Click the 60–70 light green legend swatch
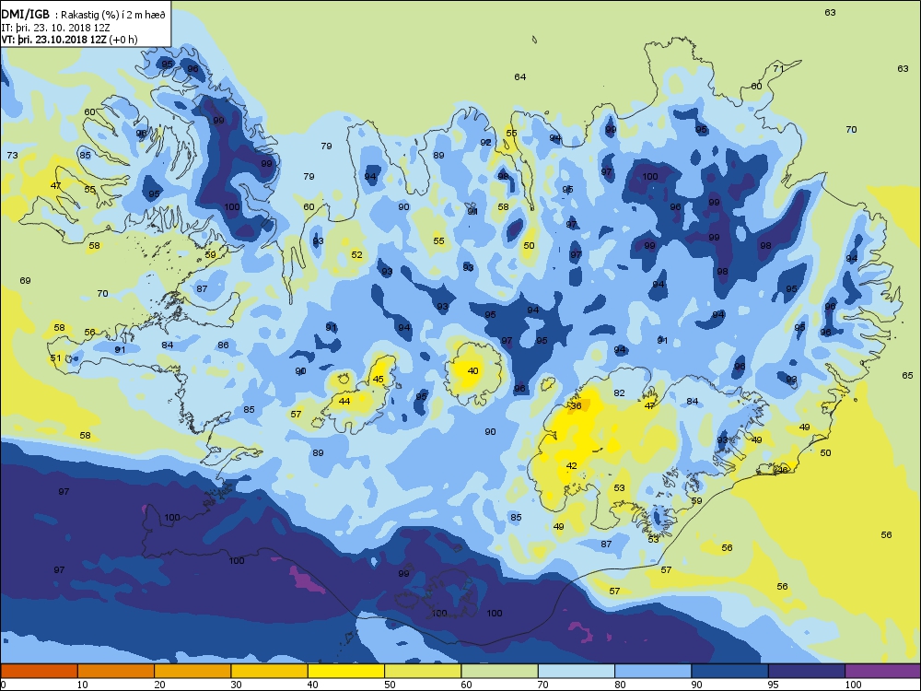 coord(500,671)
